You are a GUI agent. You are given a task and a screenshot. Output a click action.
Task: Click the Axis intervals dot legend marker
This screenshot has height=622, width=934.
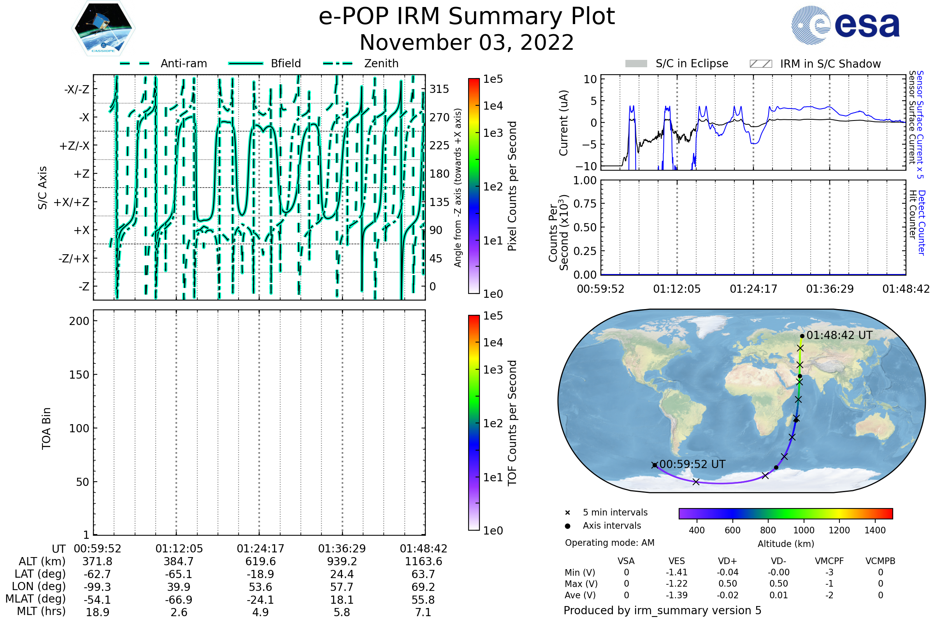pos(567,526)
